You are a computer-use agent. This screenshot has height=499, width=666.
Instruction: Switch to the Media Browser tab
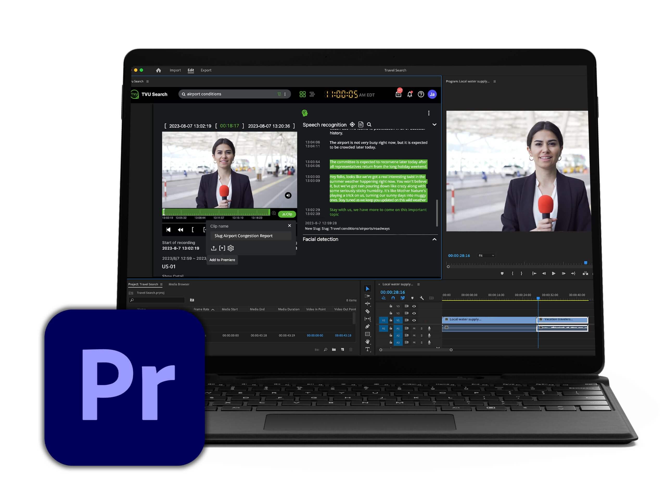179,284
